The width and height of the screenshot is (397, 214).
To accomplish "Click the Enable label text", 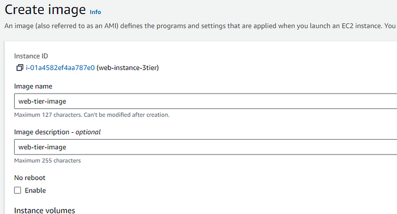I will click(x=35, y=190).
